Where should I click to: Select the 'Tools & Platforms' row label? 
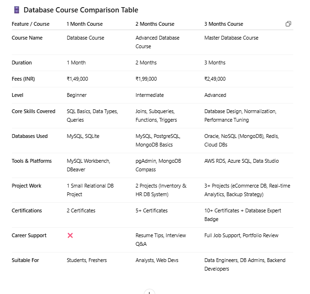(32, 161)
